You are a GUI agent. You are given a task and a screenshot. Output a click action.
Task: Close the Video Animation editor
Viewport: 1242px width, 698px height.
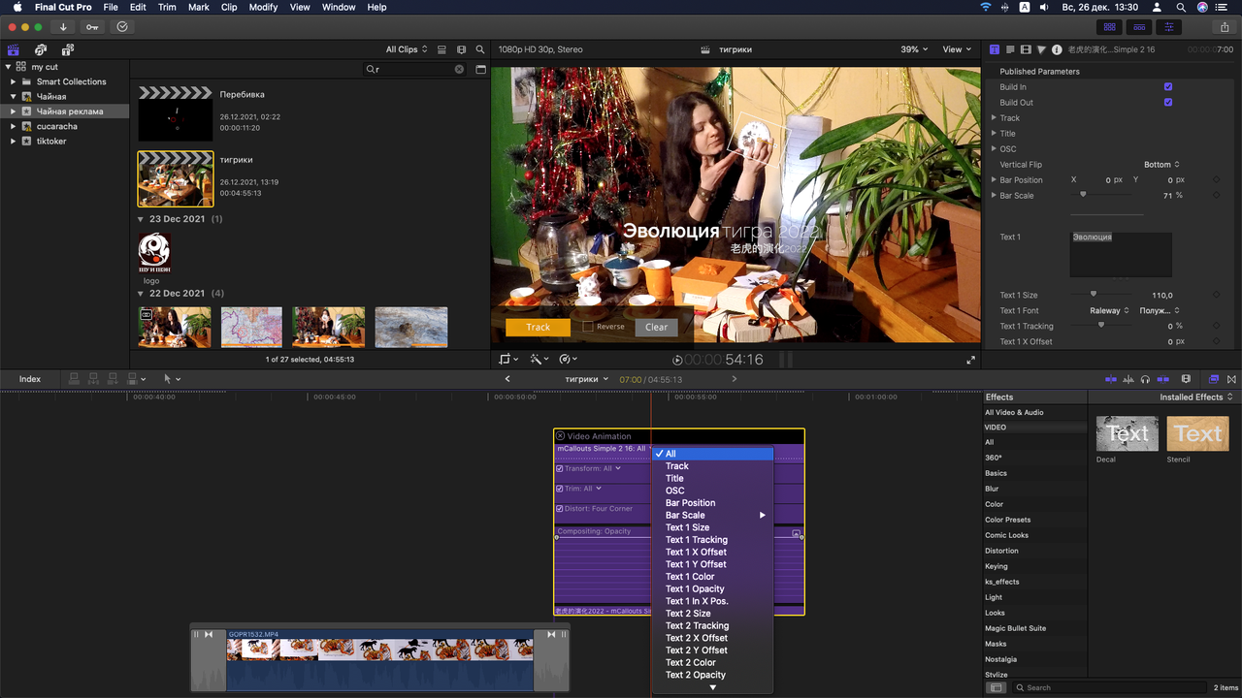click(560, 436)
